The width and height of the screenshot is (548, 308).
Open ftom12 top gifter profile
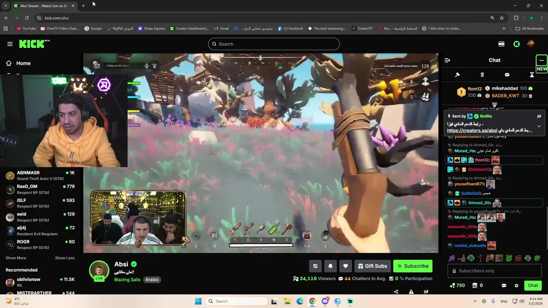[475, 89]
